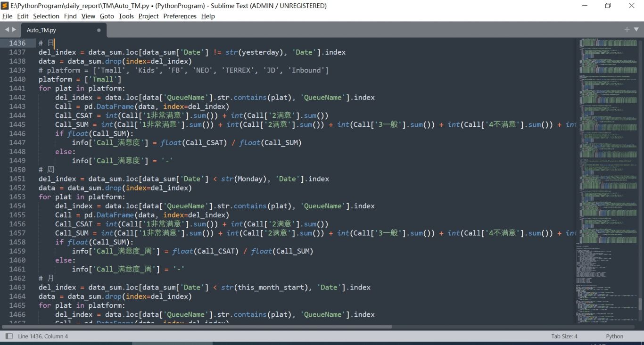Open the View menu
Screen dimensions: 644x345
pos(88,16)
